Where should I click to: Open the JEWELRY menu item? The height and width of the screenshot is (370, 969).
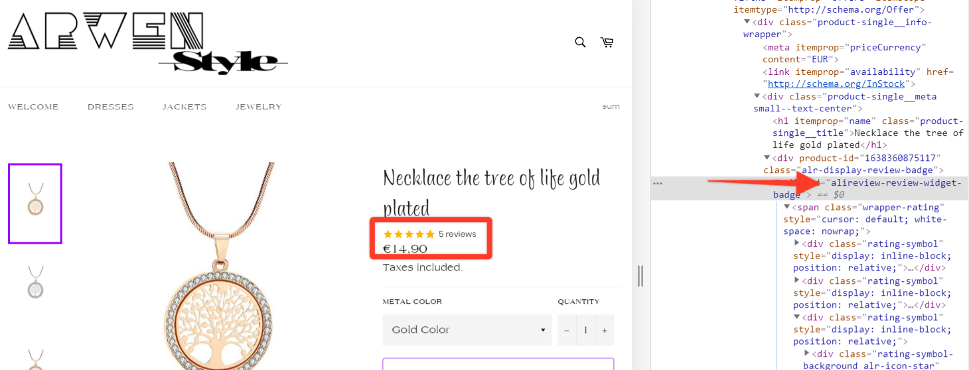click(x=258, y=107)
